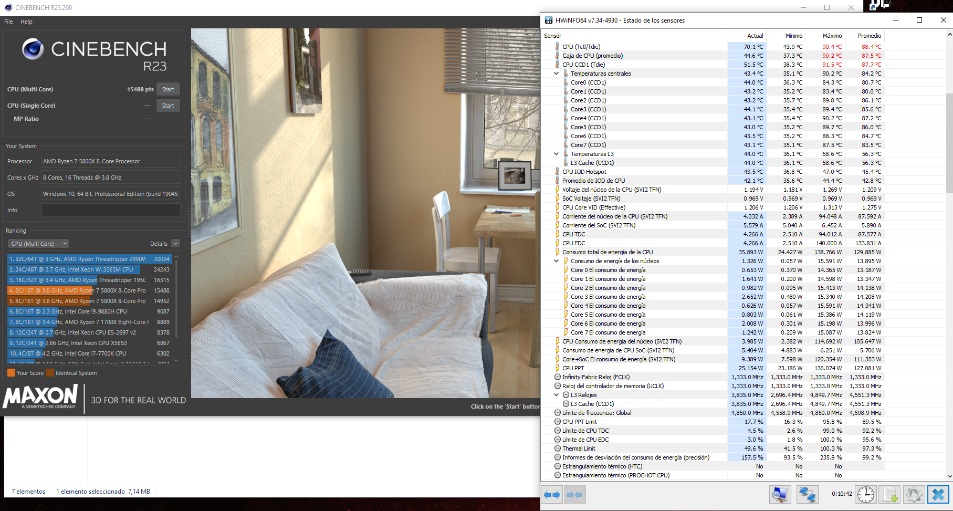953x511 pixels.
Task: Select ranking row Ryzen 7 1700X
Action: 89,322
